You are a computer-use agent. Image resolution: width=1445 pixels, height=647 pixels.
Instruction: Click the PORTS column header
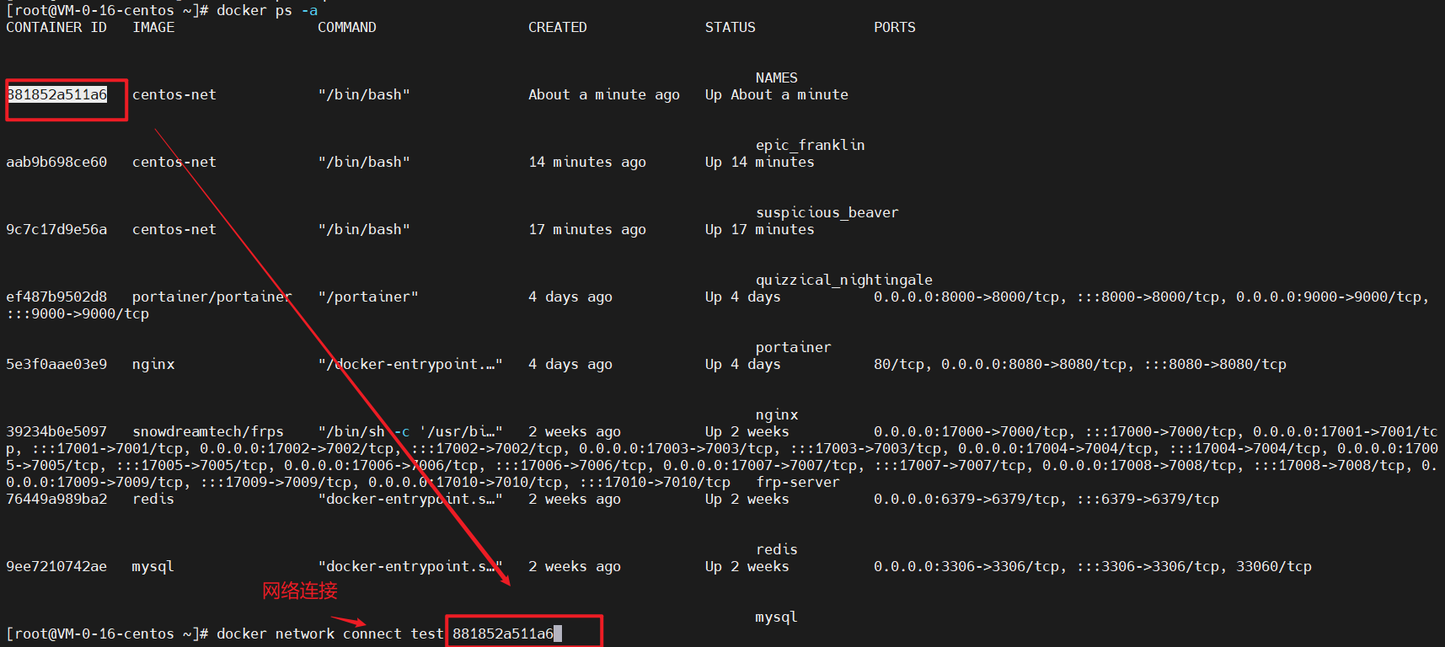[x=895, y=27]
